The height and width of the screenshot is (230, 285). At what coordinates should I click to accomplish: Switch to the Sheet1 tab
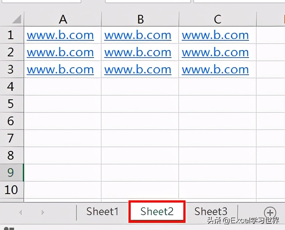pos(103,212)
